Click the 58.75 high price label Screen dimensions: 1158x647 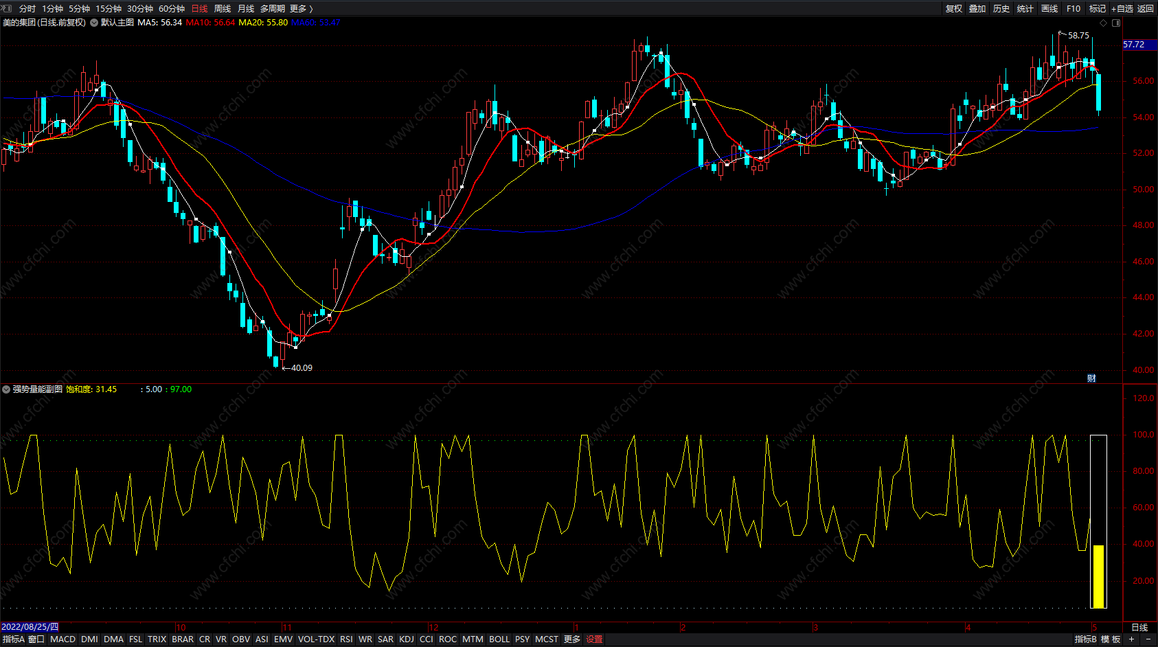[x=1078, y=35]
